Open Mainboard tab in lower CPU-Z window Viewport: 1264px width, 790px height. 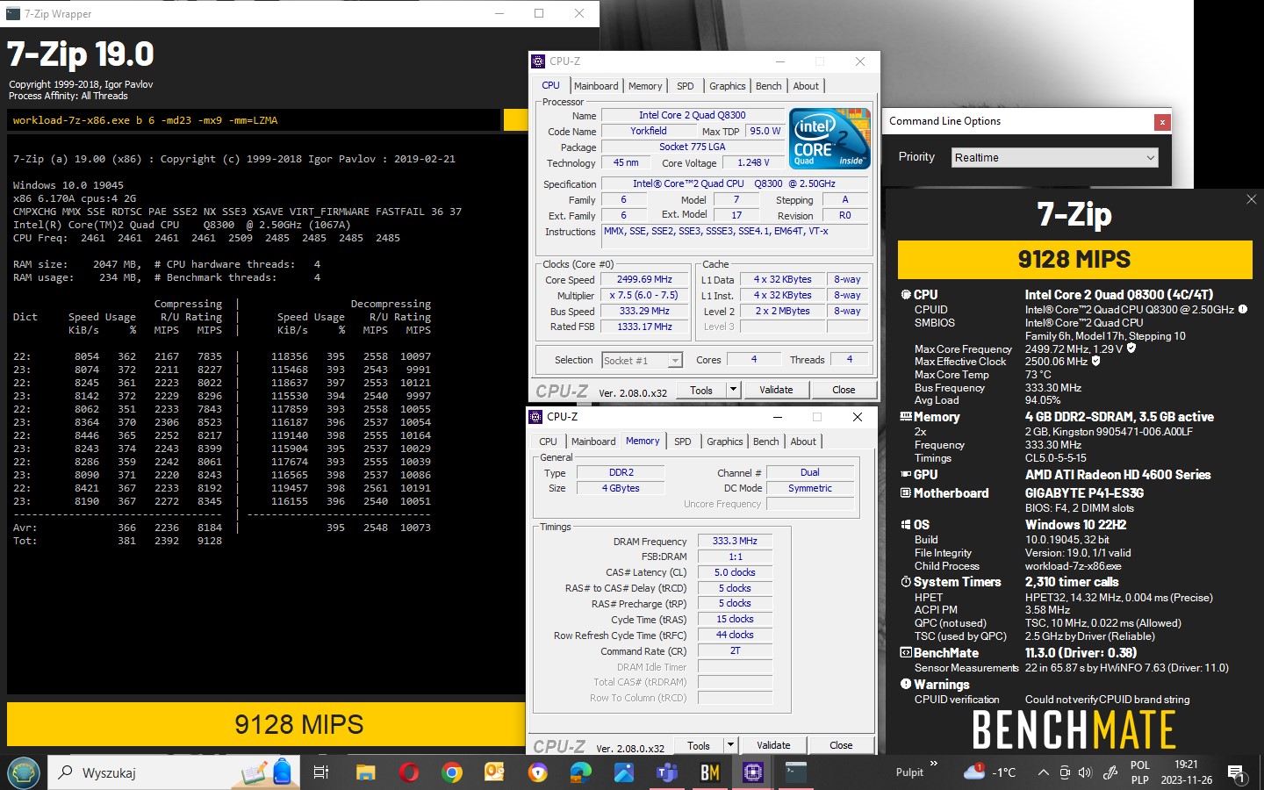click(x=593, y=442)
